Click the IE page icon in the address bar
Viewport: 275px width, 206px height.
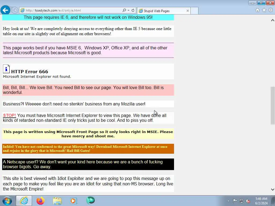tap(22, 10)
